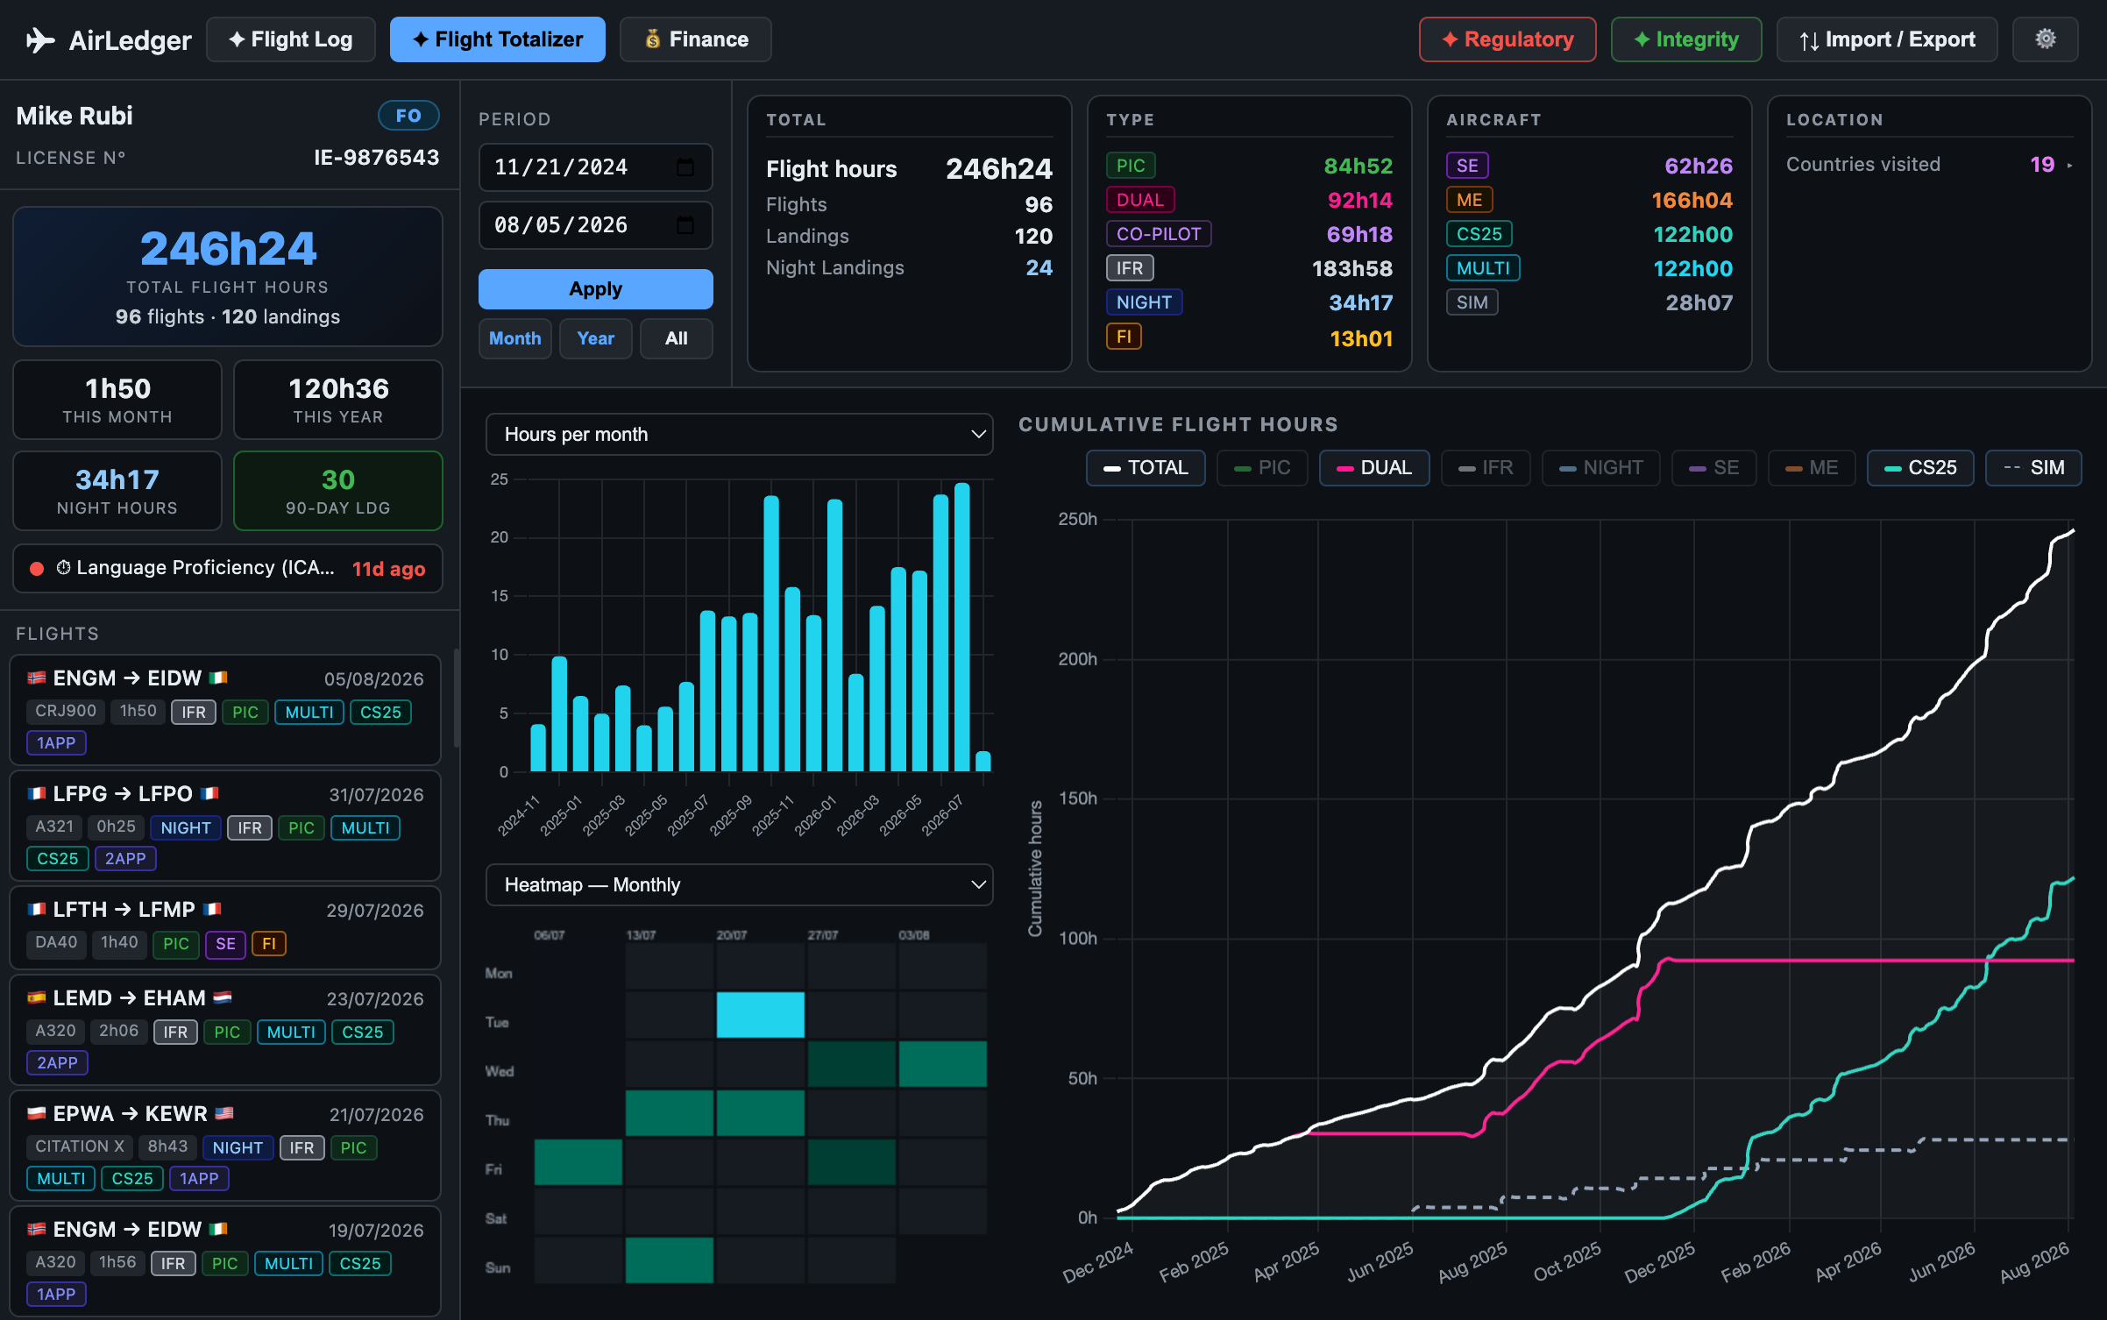The width and height of the screenshot is (2107, 1320).
Task: Open the Finance tab
Action: (x=696, y=39)
